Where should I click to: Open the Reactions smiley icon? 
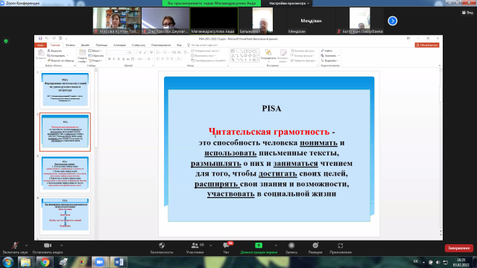click(315, 246)
